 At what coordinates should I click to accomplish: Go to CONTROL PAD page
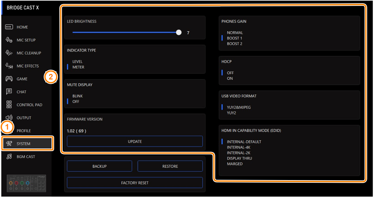(x=29, y=105)
